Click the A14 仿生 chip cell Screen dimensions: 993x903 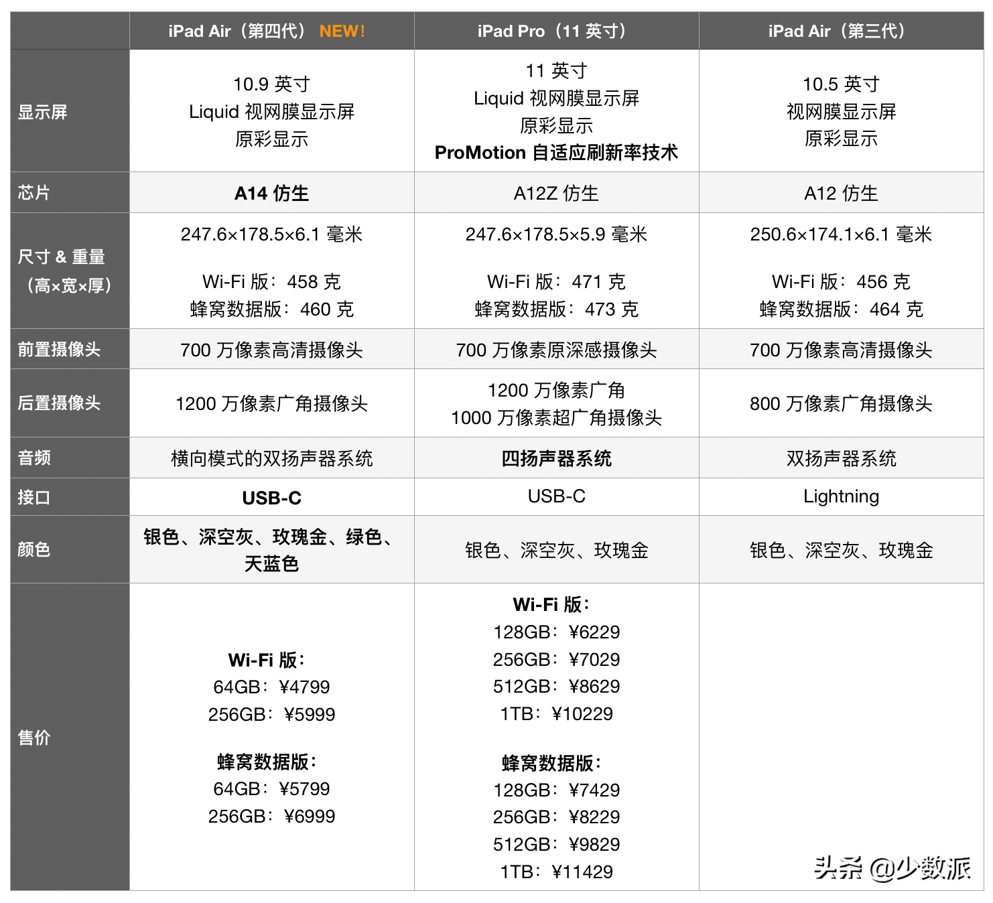click(271, 194)
